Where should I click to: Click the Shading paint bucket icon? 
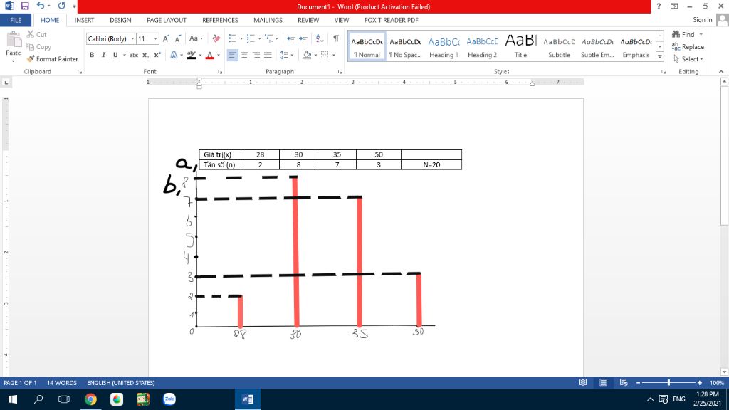[x=306, y=55]
